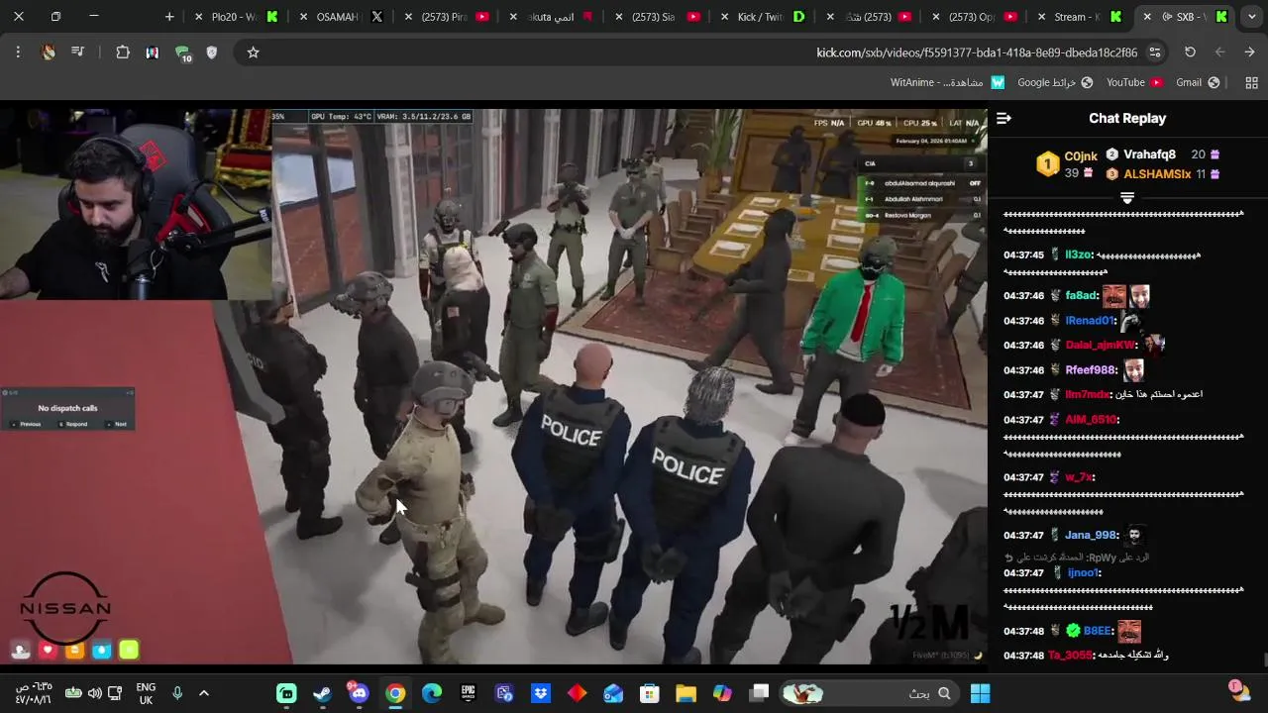Click the microphone icon in system tray
Screen dimensions: 1268x713
tap(177, 693)
